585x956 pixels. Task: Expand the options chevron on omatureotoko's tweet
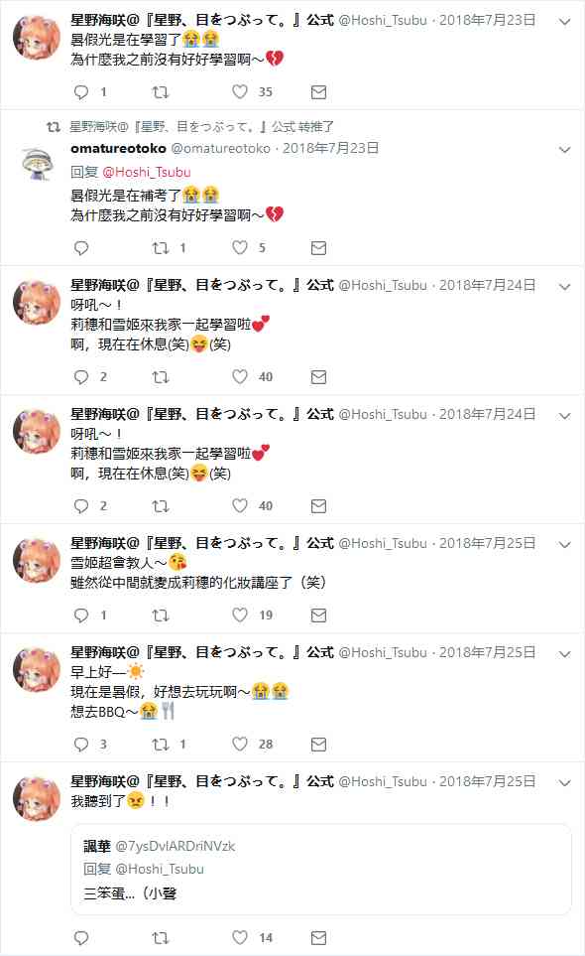click(x=565, y=149)
